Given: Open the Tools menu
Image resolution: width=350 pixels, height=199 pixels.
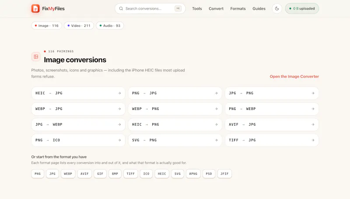Looking at the screenshot, I should tap(197, 8).
